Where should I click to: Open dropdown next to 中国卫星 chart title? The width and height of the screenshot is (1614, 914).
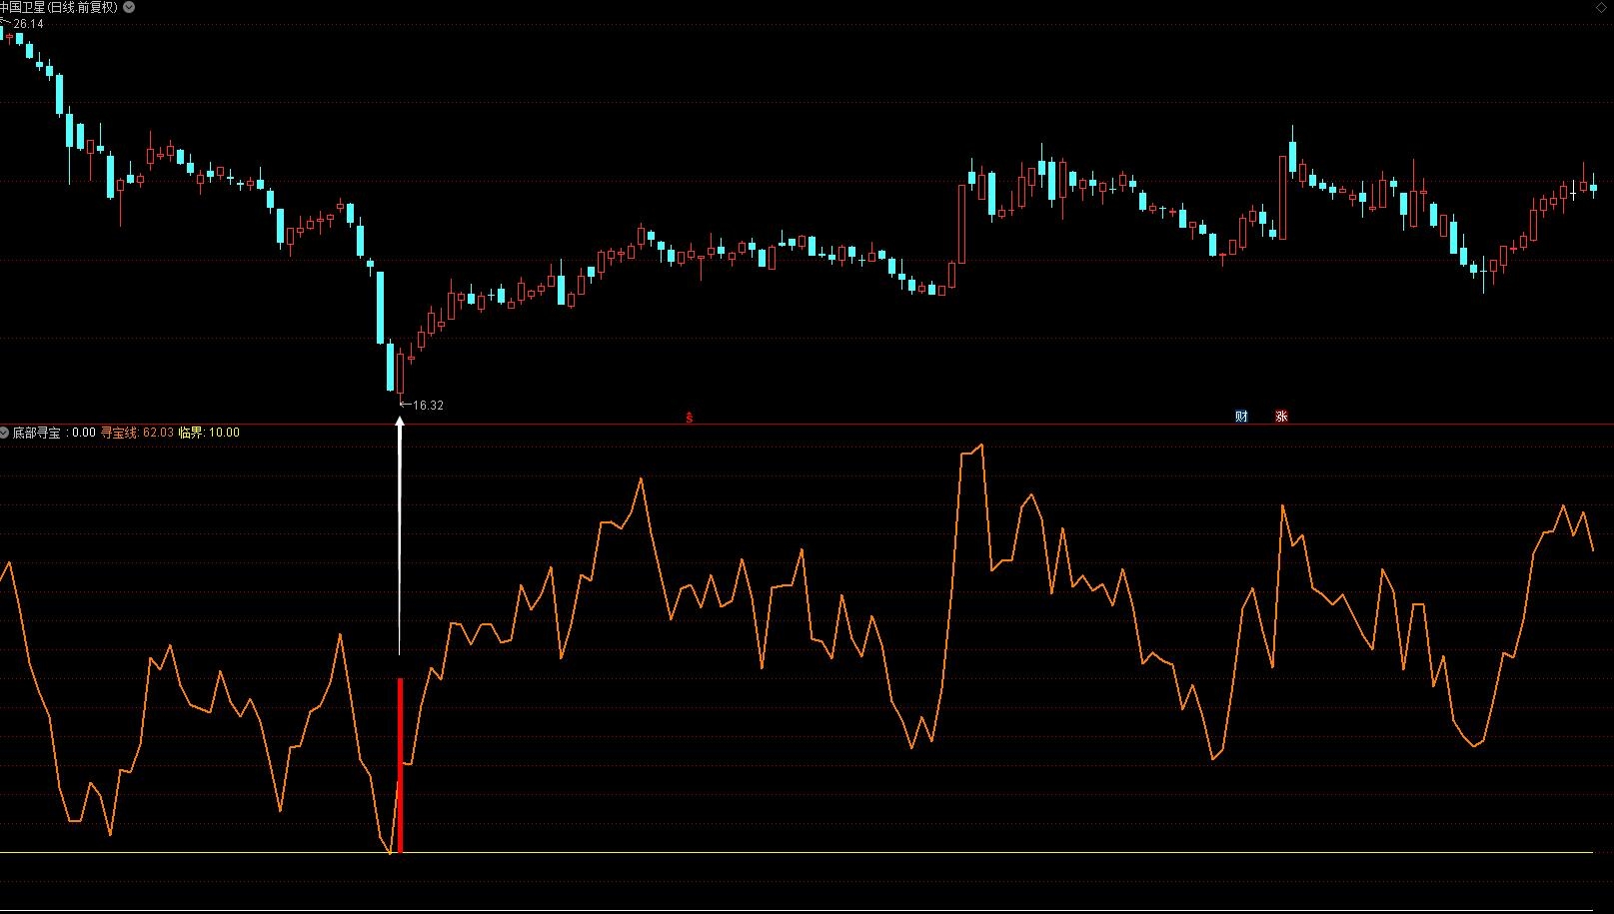pyautogui.click(x=129, y=7)
